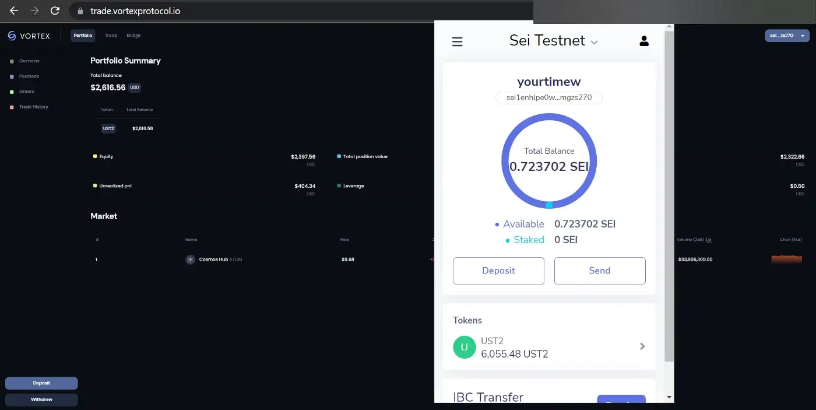This screenshot has width=816, height=410.
Task: Open Overview in the sidebar
Action: coord(29,61)
